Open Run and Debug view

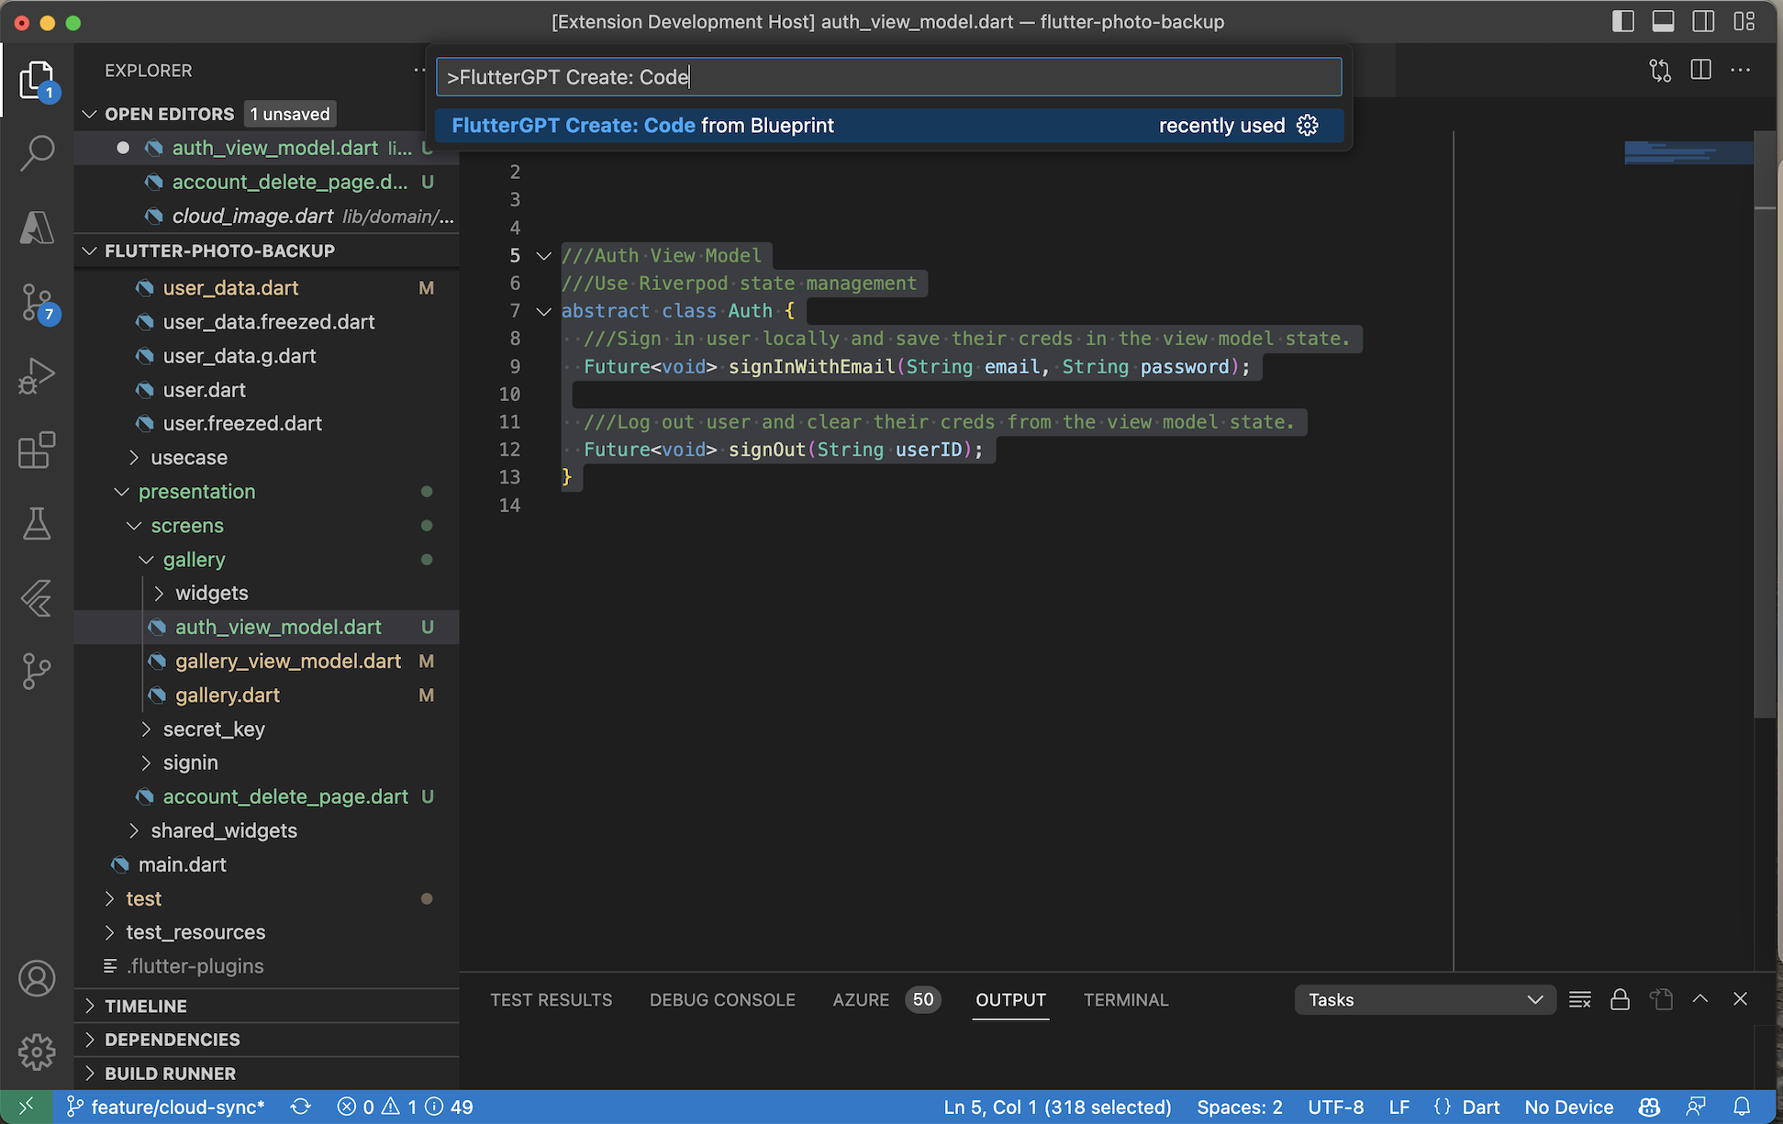point(37,376)
